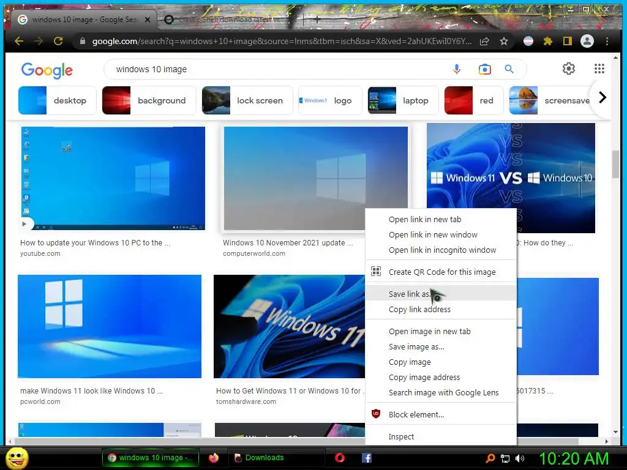Open the volume speaker tray icon
The height and width of the screenshot is (470, 627).
point(520,458)
